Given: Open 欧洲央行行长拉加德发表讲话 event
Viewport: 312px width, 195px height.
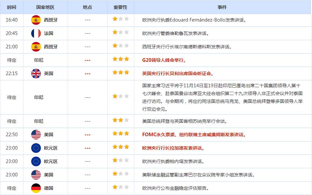Looking at the screenshot, I should click(173, 148).
